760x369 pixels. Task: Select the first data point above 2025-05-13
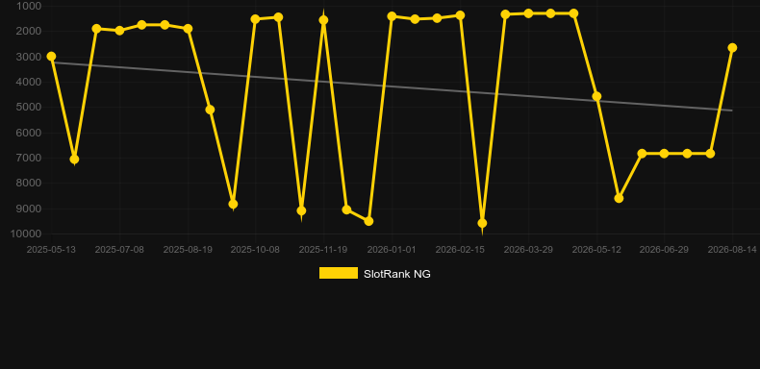point(51,57)
